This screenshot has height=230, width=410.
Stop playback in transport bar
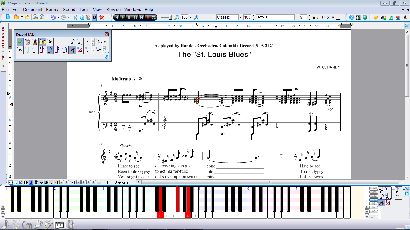pyautogui.click(x=129, y=17)
